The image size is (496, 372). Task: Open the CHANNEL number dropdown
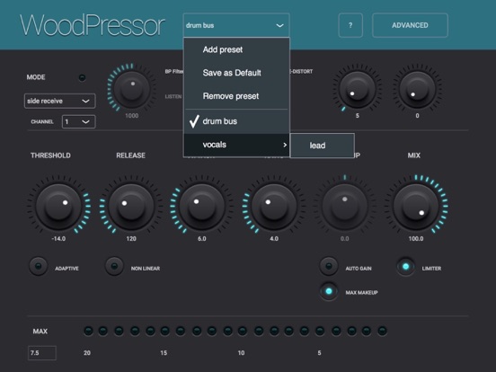click(x=79, y=122)
